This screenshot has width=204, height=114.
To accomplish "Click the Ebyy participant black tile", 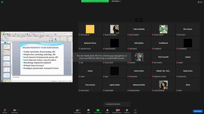I will click(114, 71).
